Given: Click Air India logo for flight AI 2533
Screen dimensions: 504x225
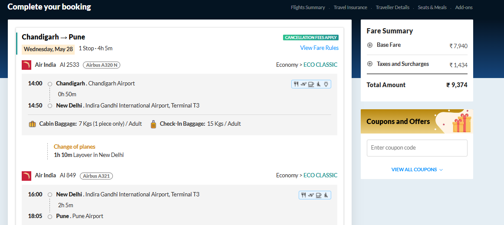Looking at the screenshot, I should point(26,65).
